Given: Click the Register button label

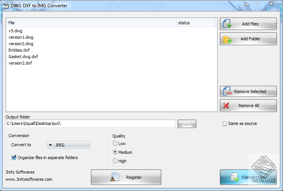Looking at the screenshot, I should click(134, 177).
